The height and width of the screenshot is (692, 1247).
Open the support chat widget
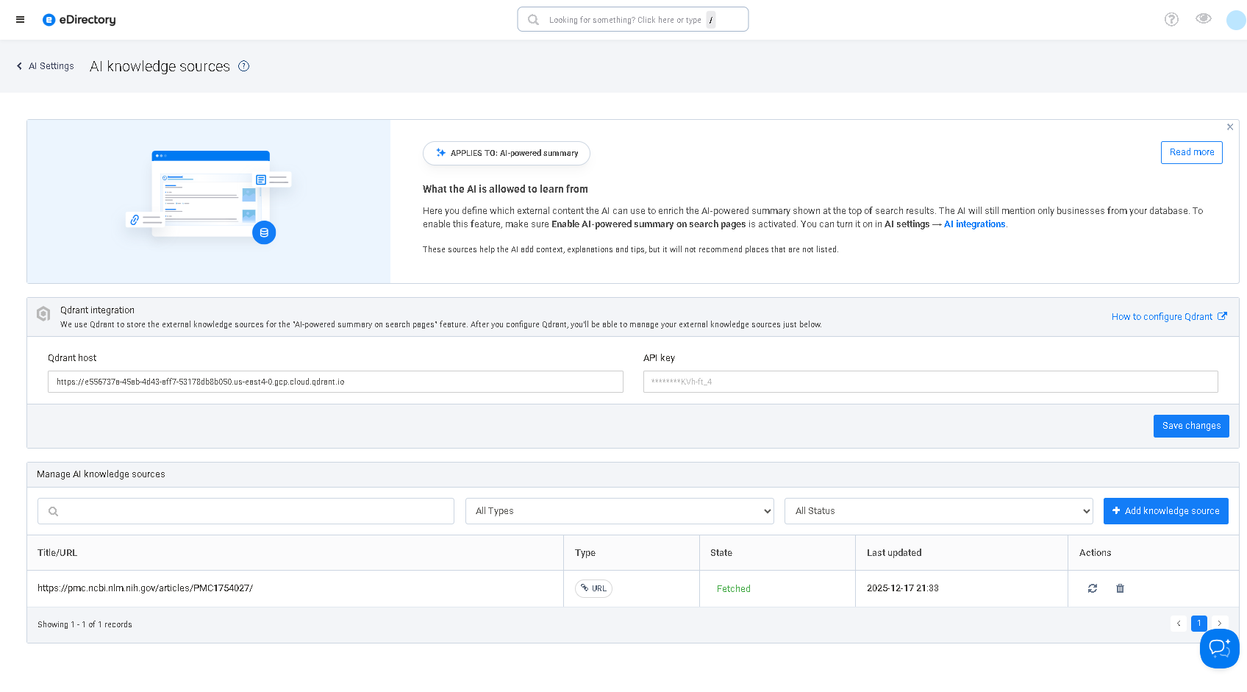[1220, 649]
